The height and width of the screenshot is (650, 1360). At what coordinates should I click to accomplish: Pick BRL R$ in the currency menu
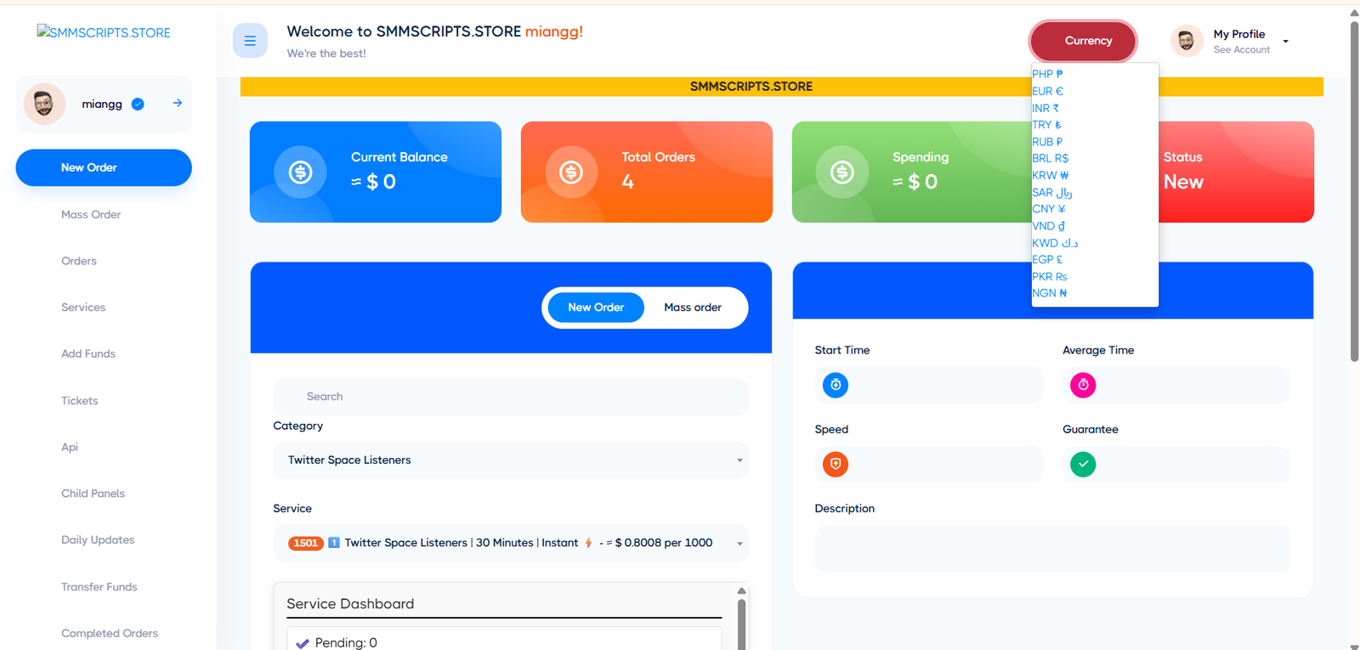point(1051,158)
